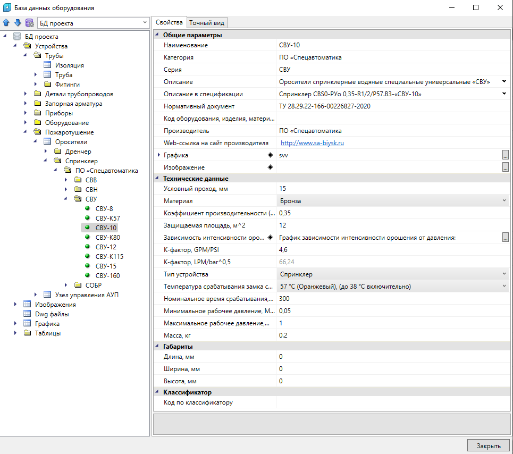Open the Описание field dropdown arrow
Viewport: 513px width, 454px height.
[x=504, y=81]
